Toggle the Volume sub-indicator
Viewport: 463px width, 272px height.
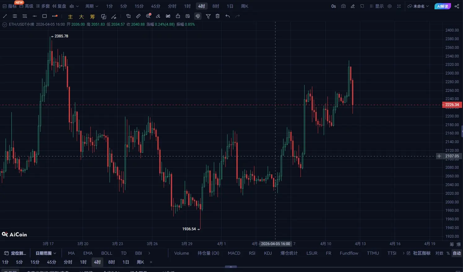click(182, 253)
